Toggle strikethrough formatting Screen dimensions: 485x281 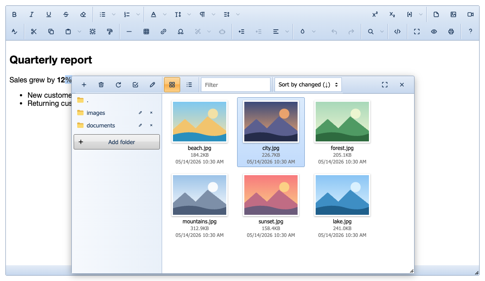[x=65, y=14]
